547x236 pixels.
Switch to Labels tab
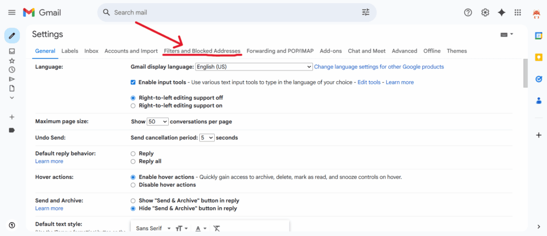point(70,51)
